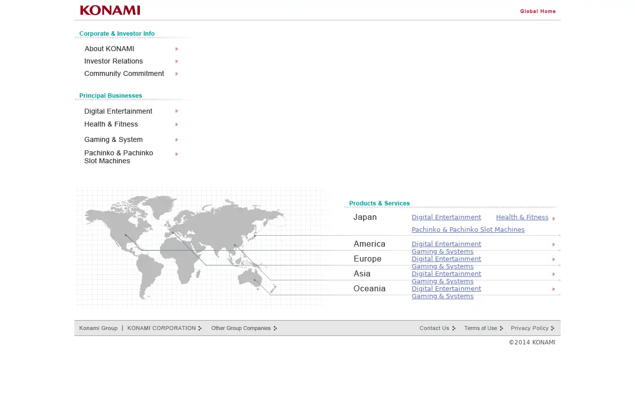Open Digital Entertainment under Principal Businesses
635x397 pixels.
[x=118, y=111]
